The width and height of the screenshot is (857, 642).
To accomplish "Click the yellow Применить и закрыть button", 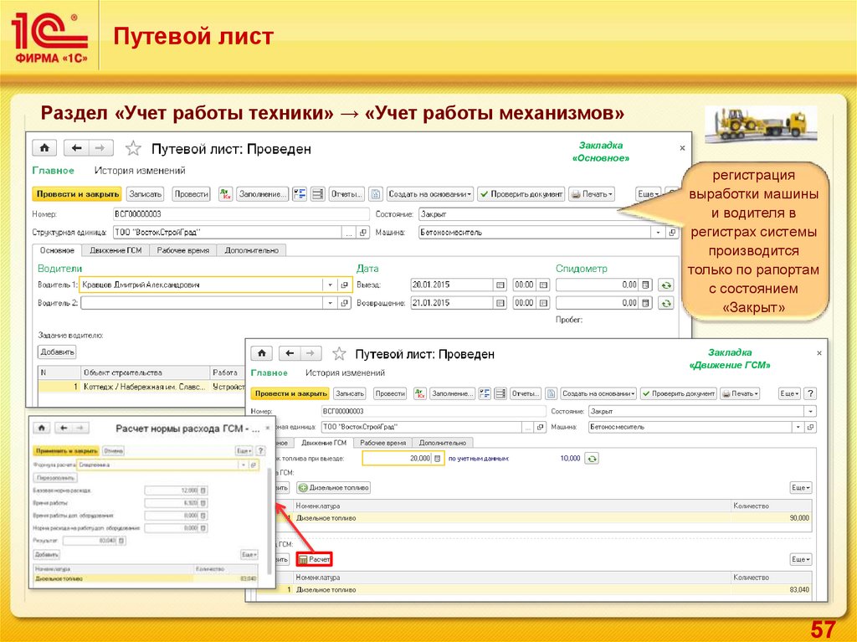I will click(66, 450).
